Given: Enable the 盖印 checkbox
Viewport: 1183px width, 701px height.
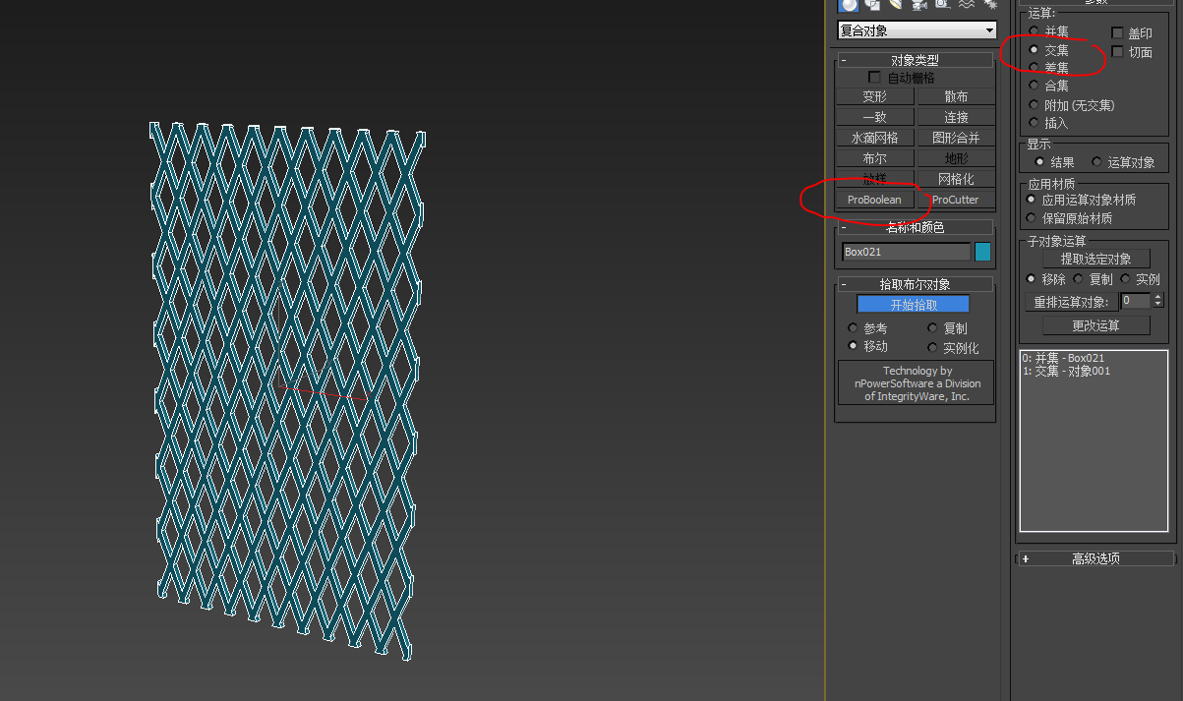Looking at the screenshot, I should (1118, 32).
